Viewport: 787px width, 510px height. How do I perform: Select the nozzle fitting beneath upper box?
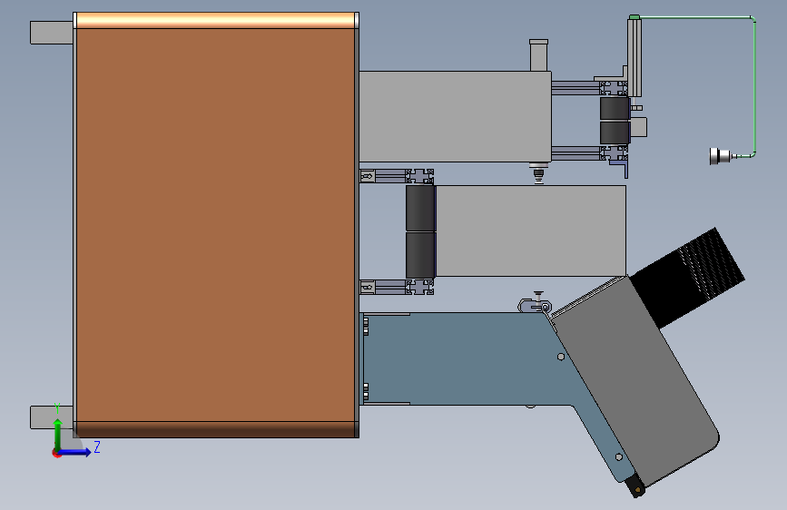(538, 172)
